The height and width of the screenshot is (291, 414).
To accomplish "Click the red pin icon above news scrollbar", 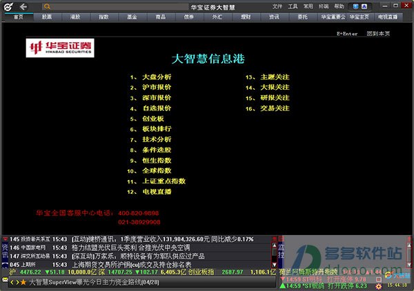I will click(x=275, y=239).
